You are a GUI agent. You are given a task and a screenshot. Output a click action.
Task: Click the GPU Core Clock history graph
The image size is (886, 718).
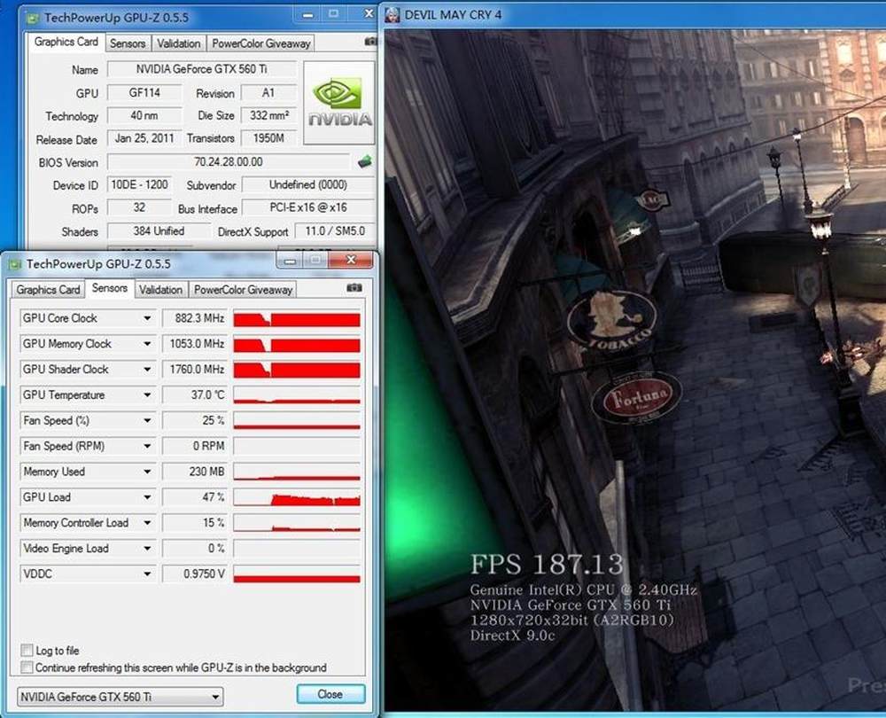(297, 318)
